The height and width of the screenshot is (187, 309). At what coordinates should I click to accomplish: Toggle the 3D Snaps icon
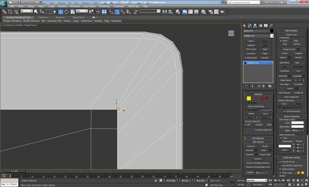point(111,12)
